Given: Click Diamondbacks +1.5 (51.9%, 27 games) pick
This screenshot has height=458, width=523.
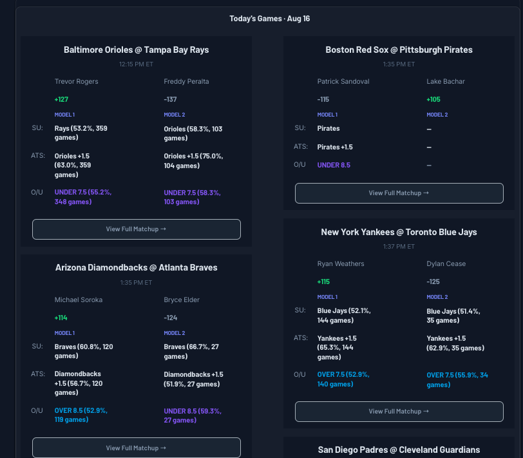Looking at the screenshot, I should click(x=193, y=379).
